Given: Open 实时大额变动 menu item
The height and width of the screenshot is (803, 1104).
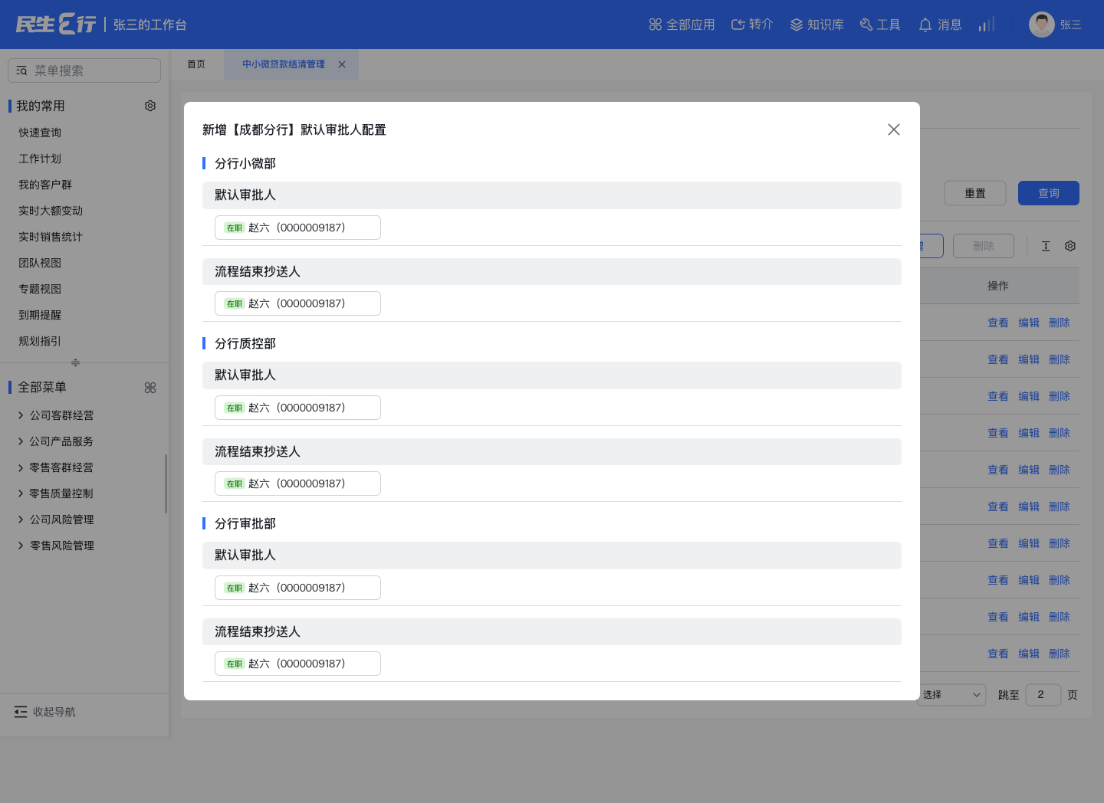Looking at the screenshot, I should (x=51, y=211).
